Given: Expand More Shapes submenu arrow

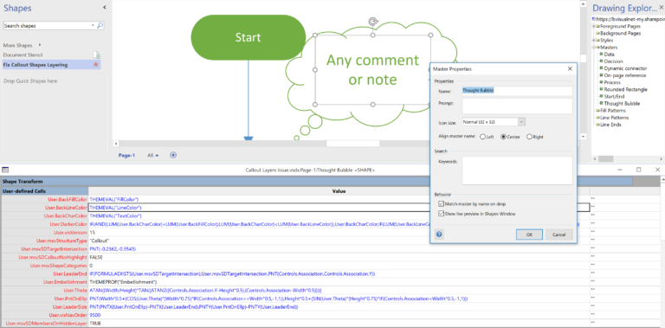Looking at the screenshot, I should coord(40,45).
